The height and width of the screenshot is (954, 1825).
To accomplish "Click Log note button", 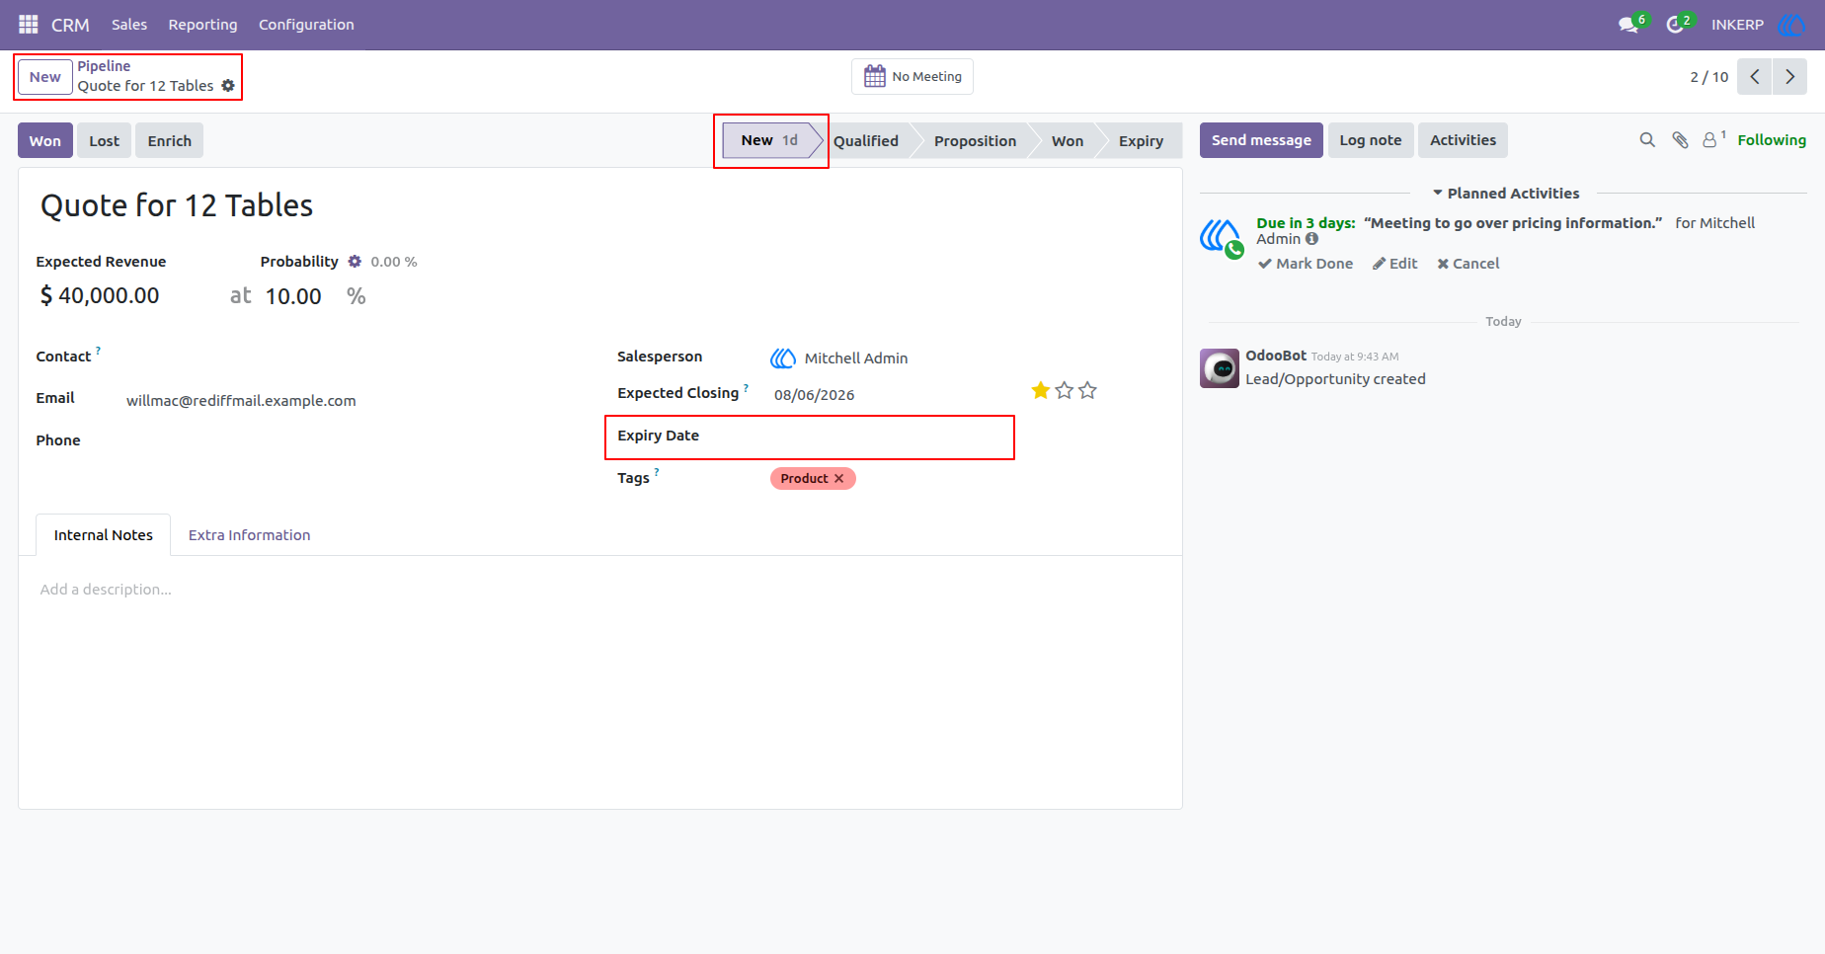I will [x=1371, y=140].
